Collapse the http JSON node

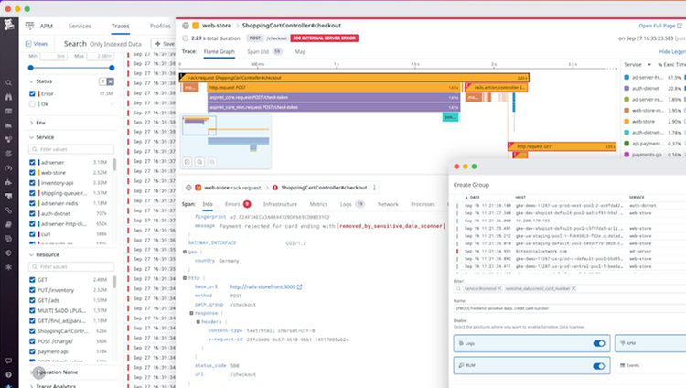coord(185,278)
